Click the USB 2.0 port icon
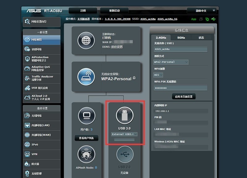 click(125, 154)
